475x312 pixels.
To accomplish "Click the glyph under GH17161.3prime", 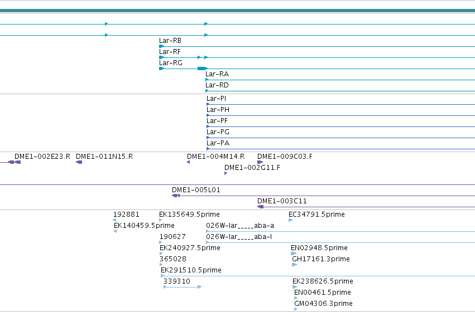I will coord(294,265).
